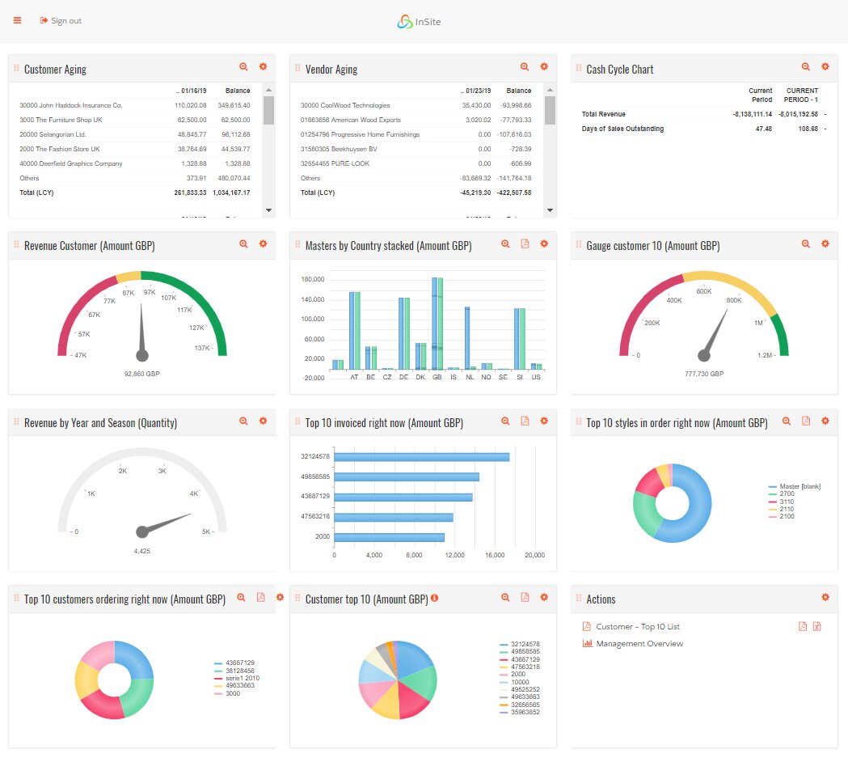Click the Sign out link
Viewport: 848px width, 758px height.
(61, 21)
